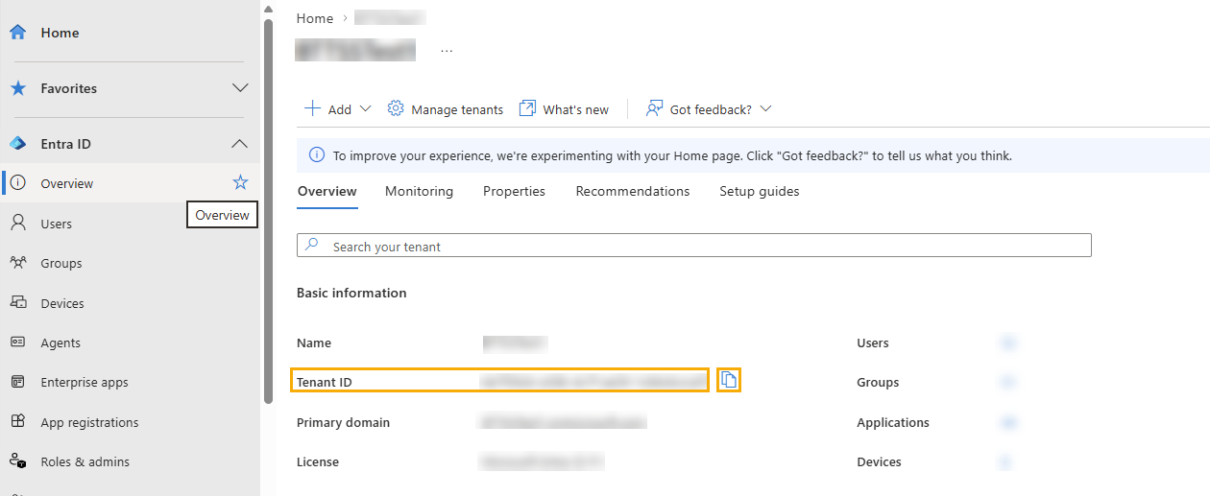The height and width of the screenshot is (496, 1210).
Task: Click the Manage tenants gear icon
Action: pyautogui.click(x=396, y=108)
